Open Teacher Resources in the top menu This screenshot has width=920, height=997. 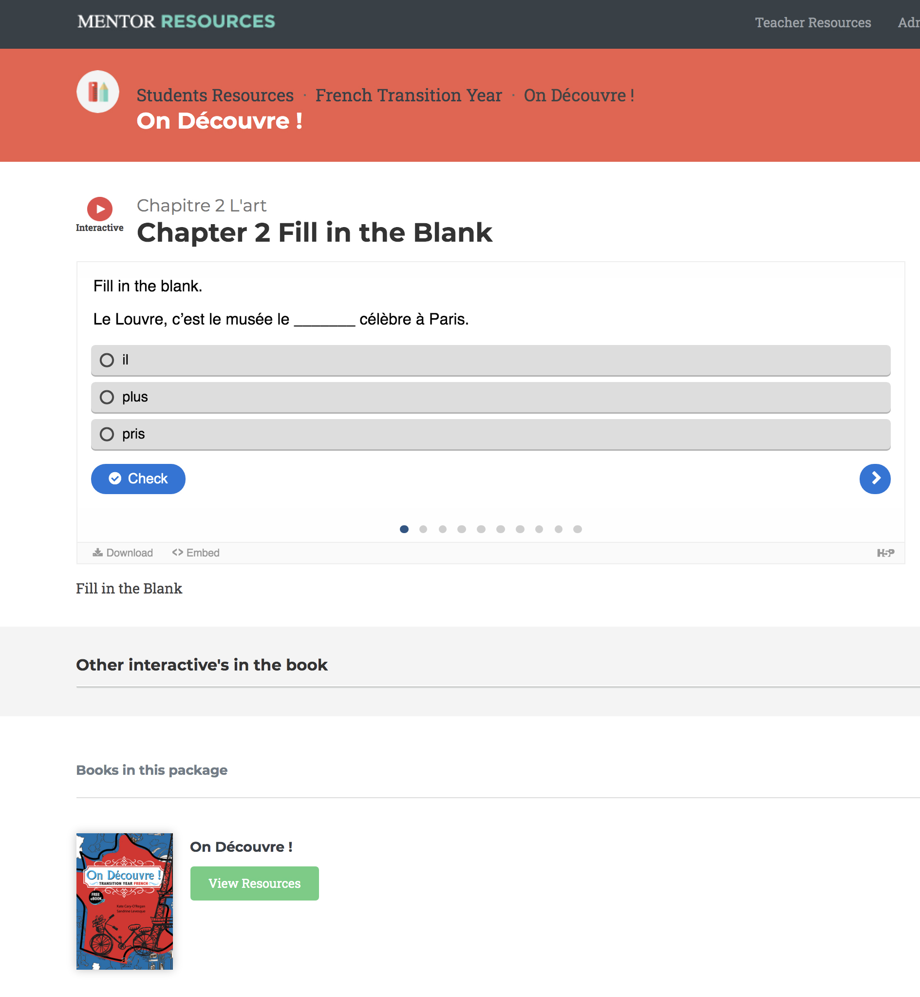[x=813, y=22]
